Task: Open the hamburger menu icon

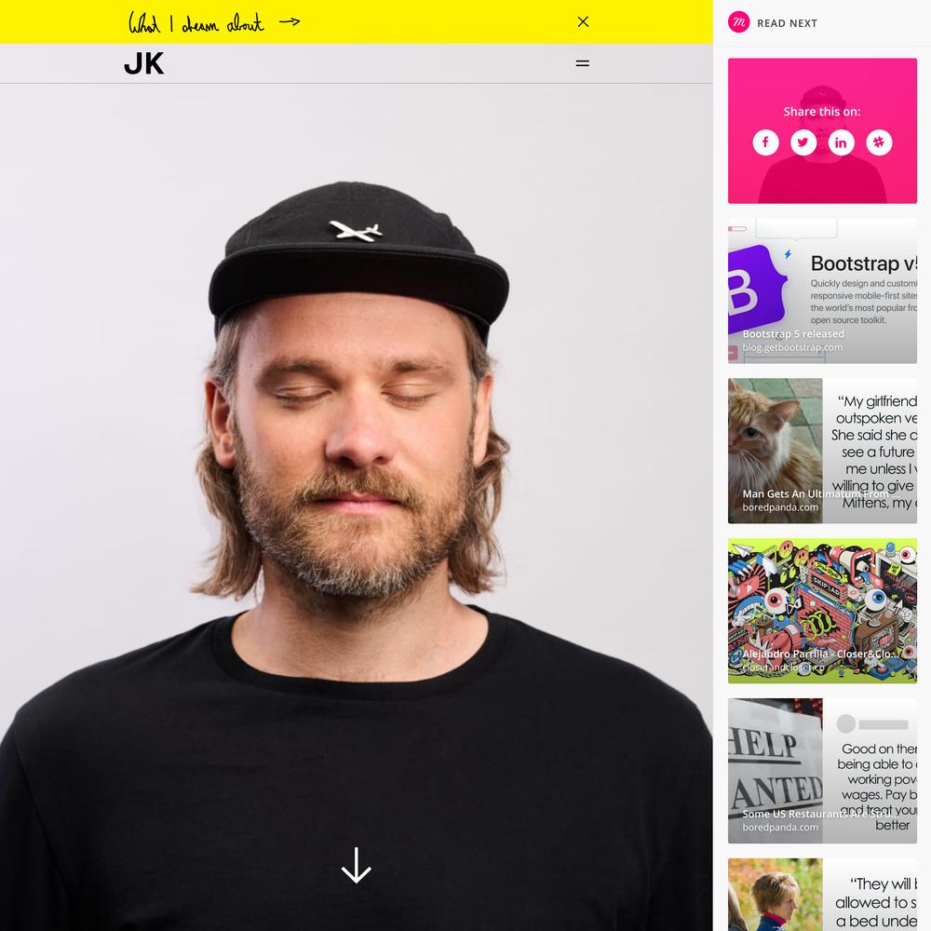Action: tap(583, 63)
